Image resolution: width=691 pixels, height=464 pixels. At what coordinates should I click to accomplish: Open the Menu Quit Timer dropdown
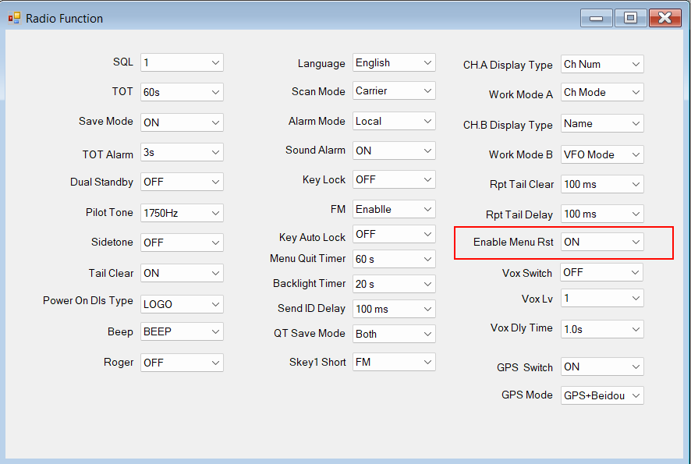point(394,259)
